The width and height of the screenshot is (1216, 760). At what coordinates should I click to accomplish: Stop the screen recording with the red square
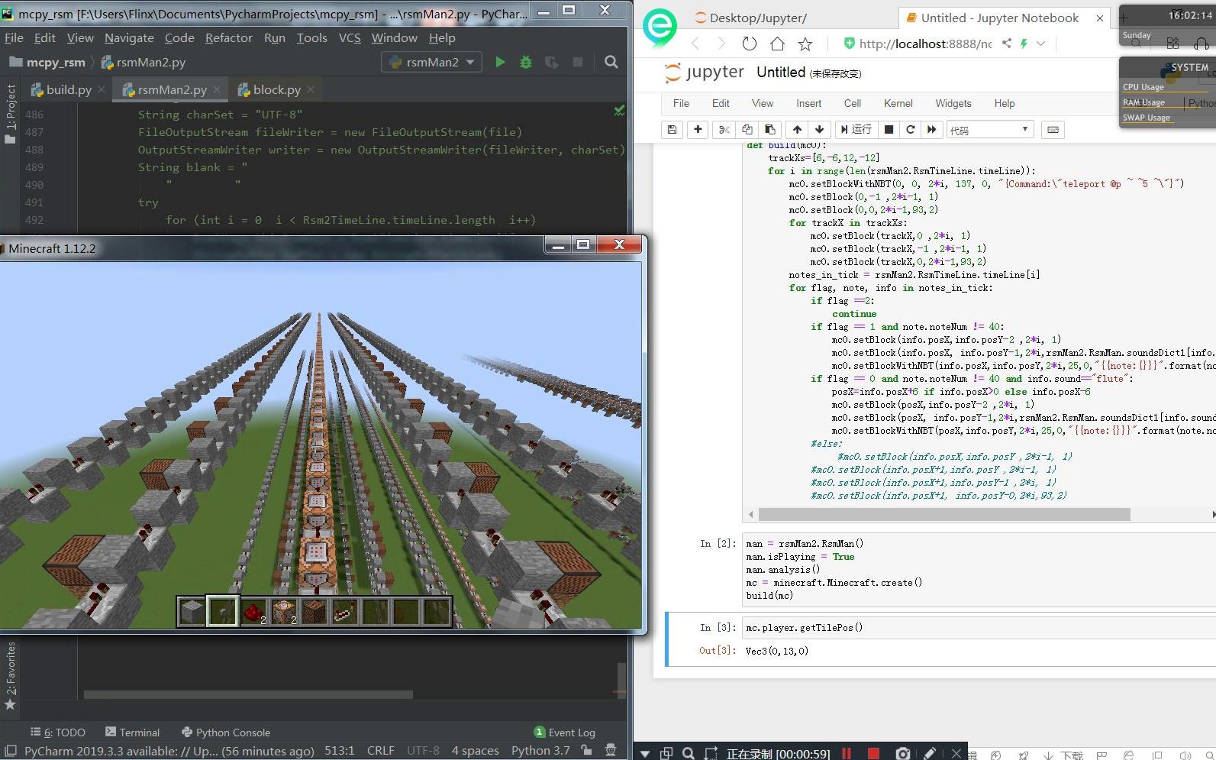(873, 753)
